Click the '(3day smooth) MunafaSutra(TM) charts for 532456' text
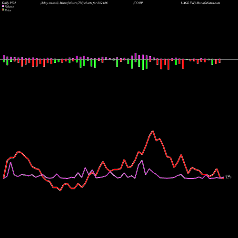The image size is (238, 238). 74,3
